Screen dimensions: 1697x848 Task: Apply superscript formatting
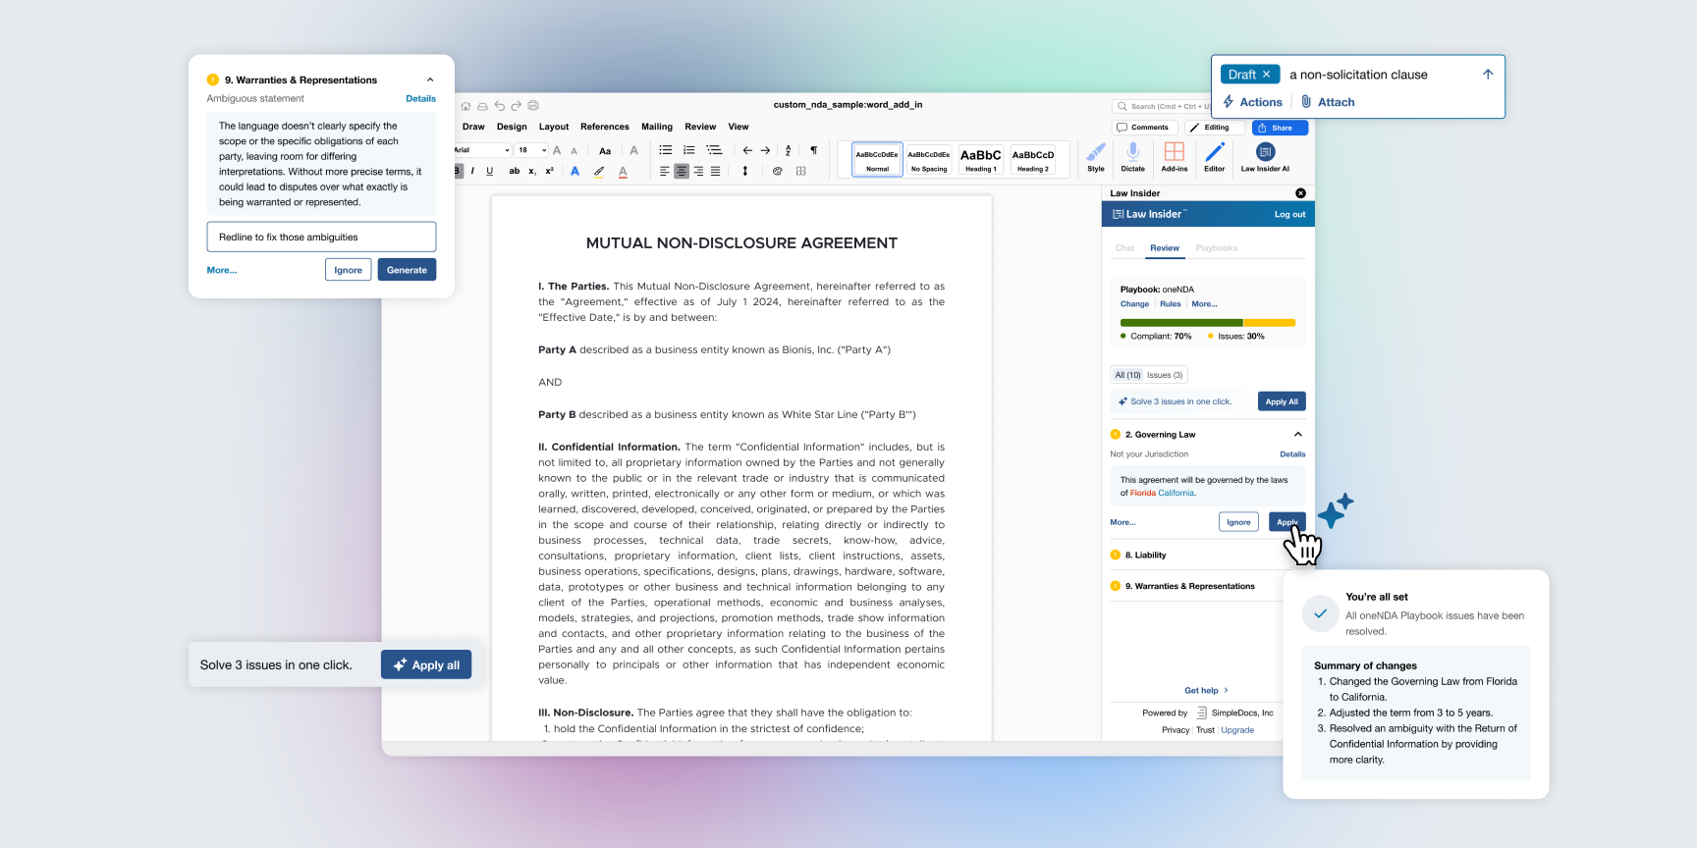click(549, 171)
